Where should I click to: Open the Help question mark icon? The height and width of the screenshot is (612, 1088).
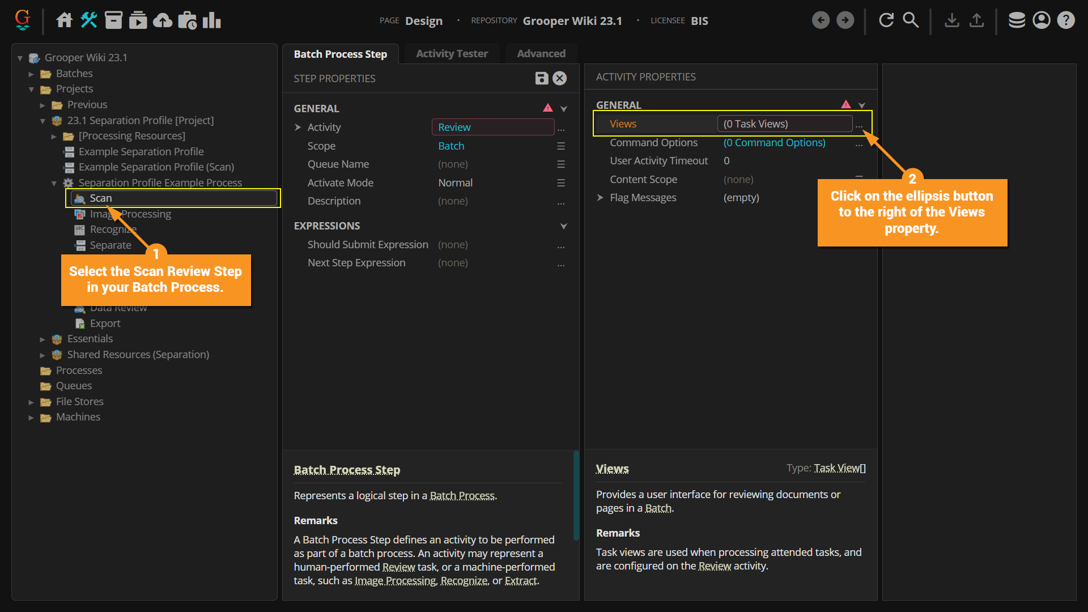[x=1066, y=20]
